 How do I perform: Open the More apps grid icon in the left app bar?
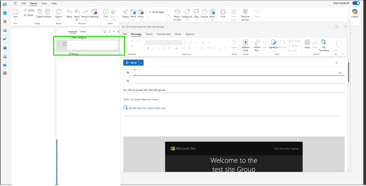point(5,73)
